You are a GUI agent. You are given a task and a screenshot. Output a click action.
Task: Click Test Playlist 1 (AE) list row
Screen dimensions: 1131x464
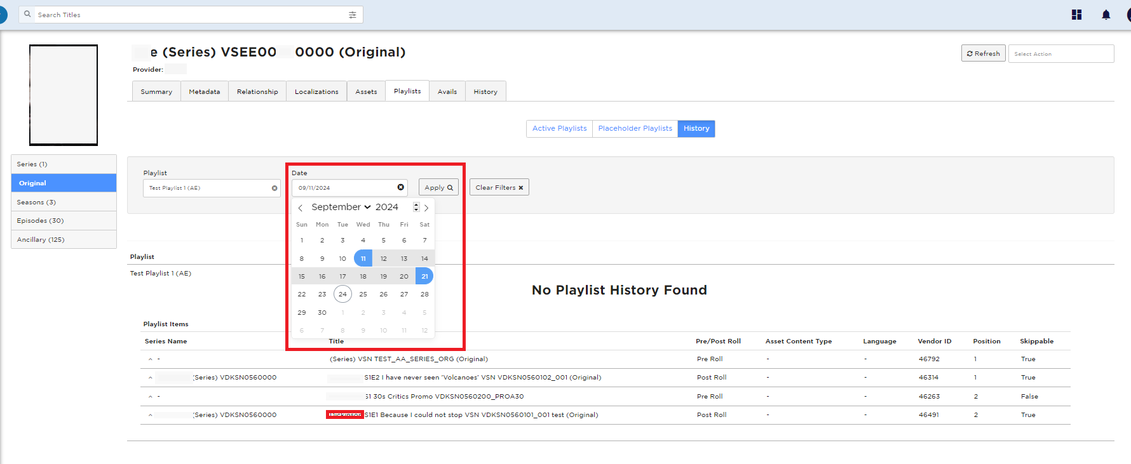click(x=161, y=274)
